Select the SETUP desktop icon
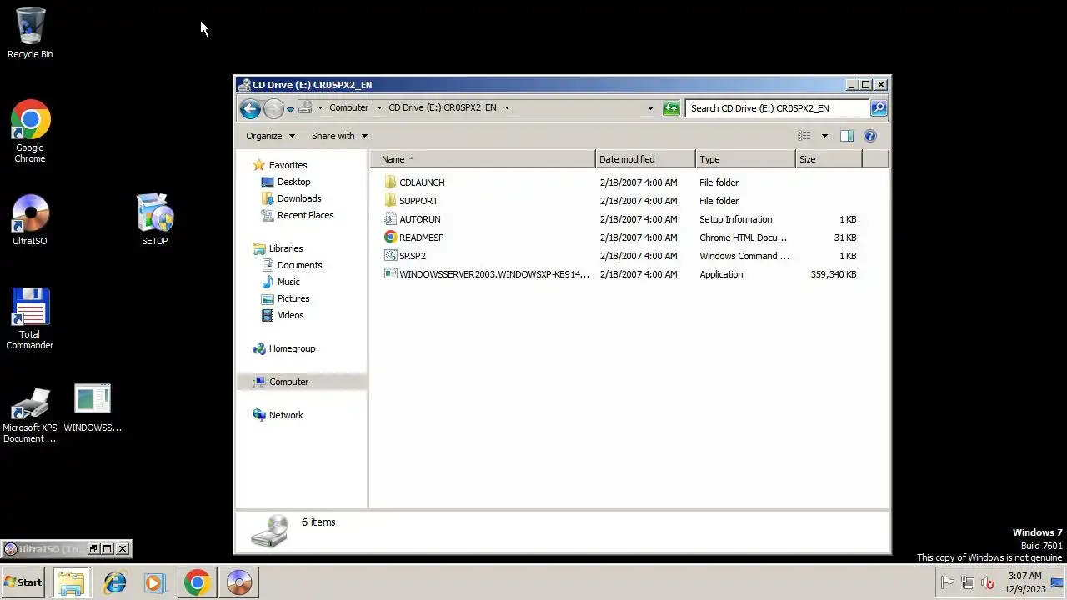 pos(154,220)
